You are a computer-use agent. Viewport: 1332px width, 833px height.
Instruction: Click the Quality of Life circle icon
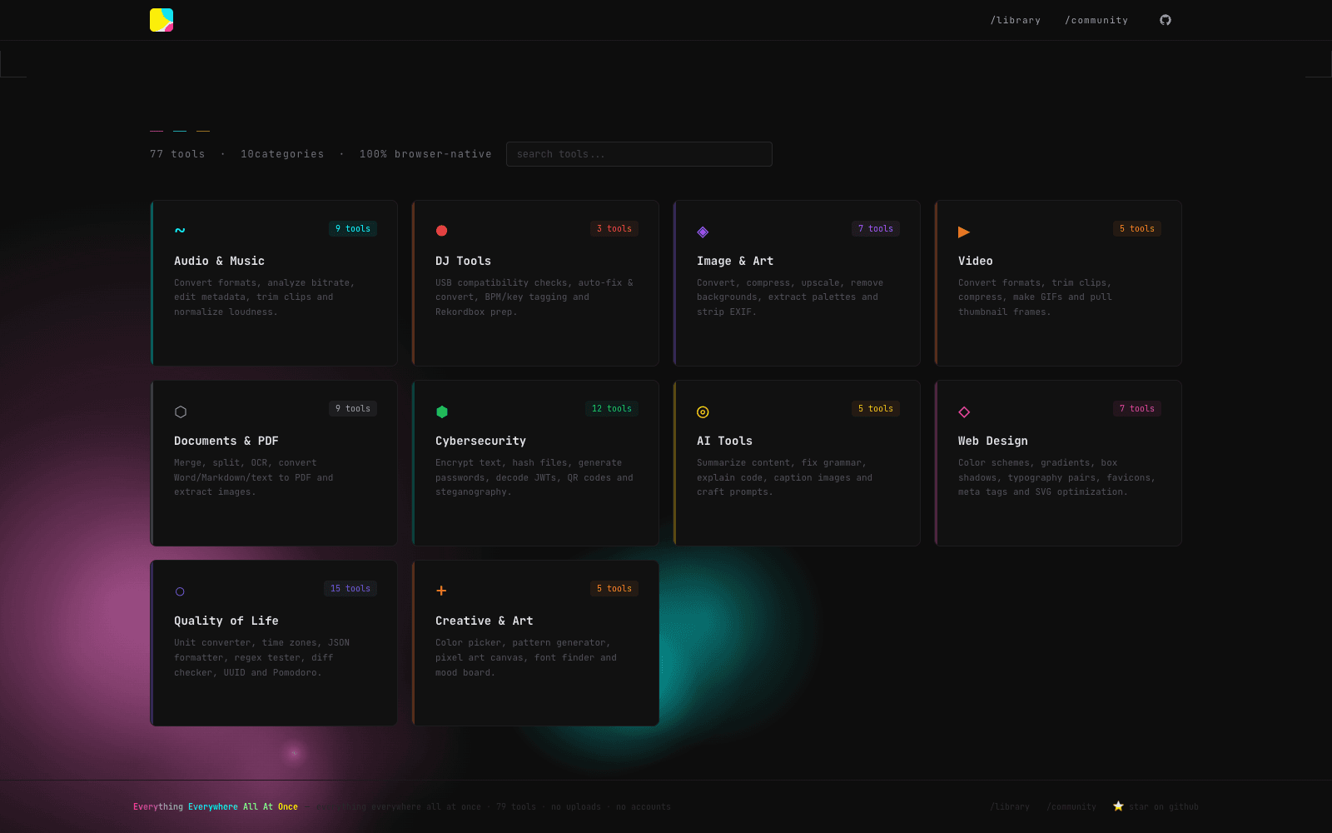point(180,591)
